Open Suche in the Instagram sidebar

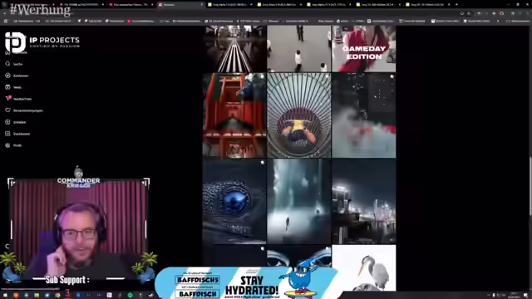(13, 64)
